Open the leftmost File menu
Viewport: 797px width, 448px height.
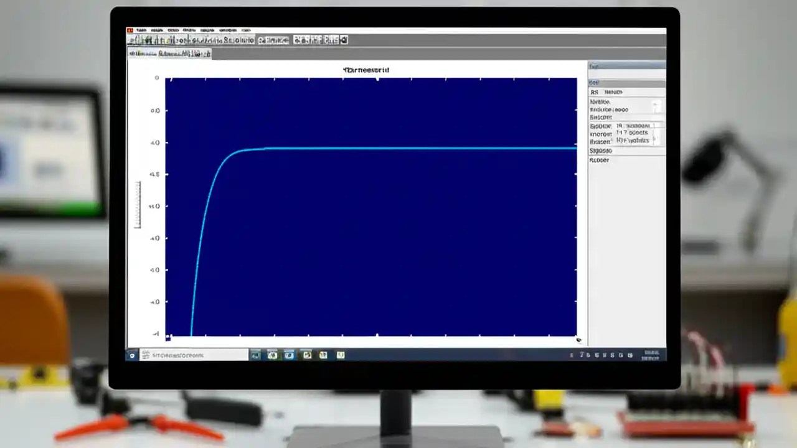click(x=140, y=29)
